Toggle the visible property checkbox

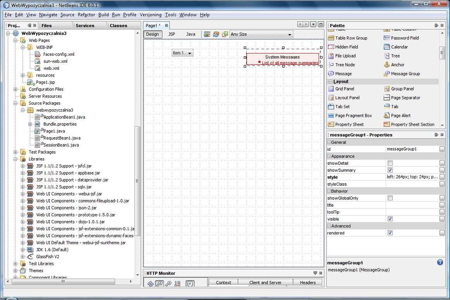390,219
